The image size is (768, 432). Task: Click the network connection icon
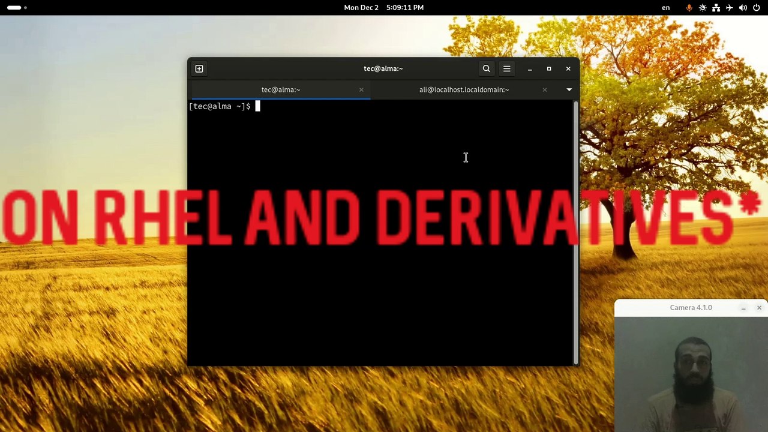coord(716,7)
